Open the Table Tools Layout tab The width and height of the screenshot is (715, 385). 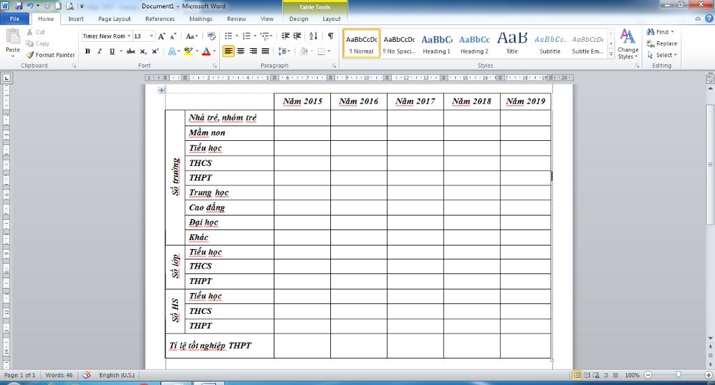(x=332, y=19)
